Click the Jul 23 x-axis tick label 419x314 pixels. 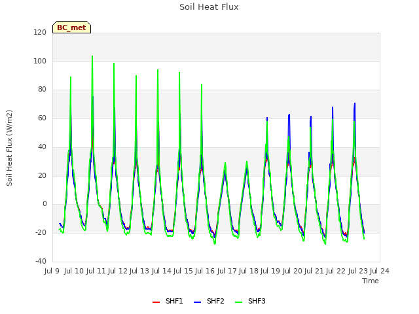357,271
